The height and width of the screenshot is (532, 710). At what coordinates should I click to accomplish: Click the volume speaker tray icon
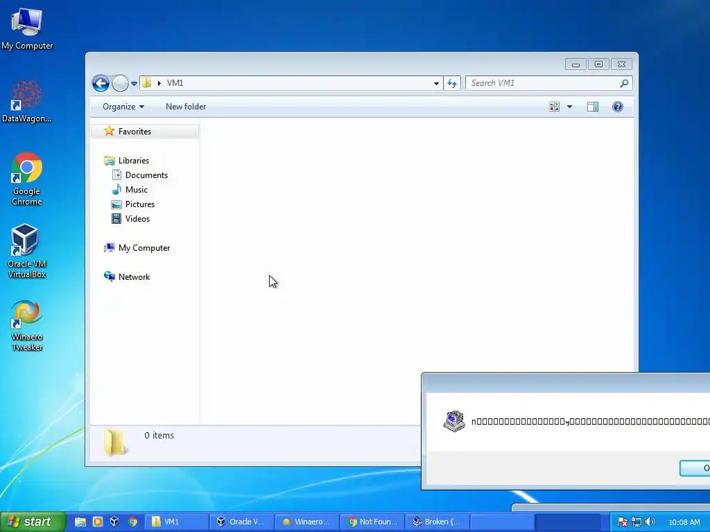(x=650, y=522)
